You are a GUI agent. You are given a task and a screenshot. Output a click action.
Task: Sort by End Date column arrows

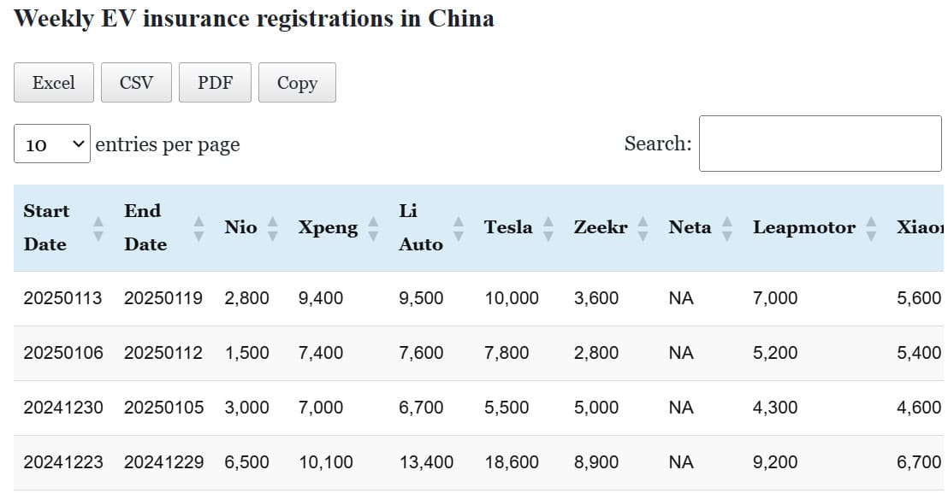point(198,227)
